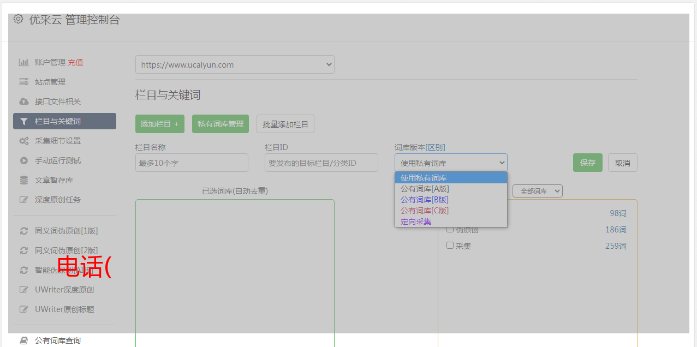The height and width of the screenshot is (347, 697).
Task: Click the play icon for 手动运行测试
Action: 24,160
